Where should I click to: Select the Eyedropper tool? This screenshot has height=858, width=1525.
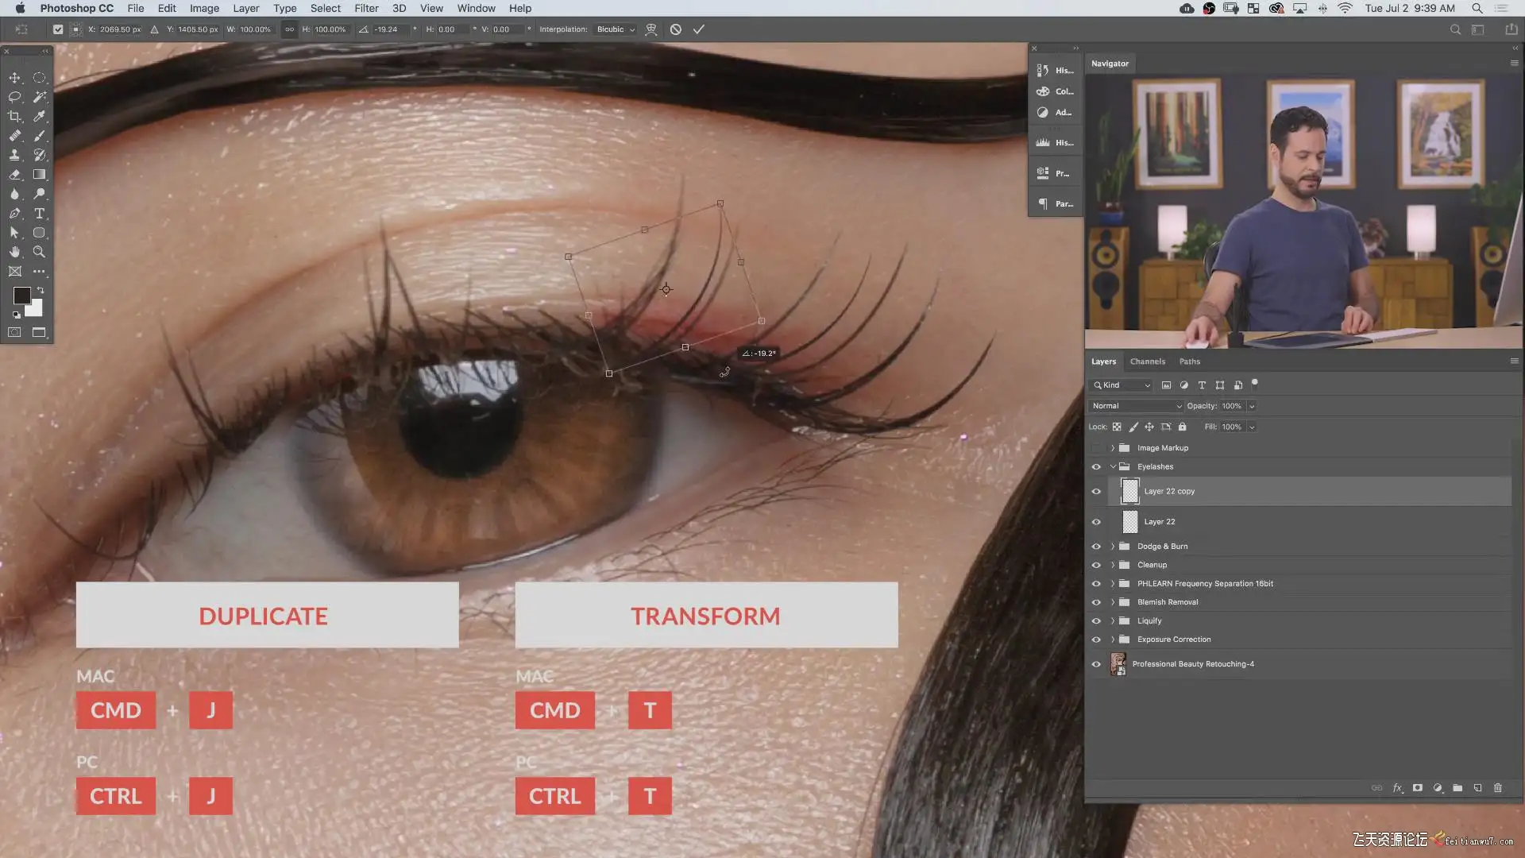(x=39, y=116)
